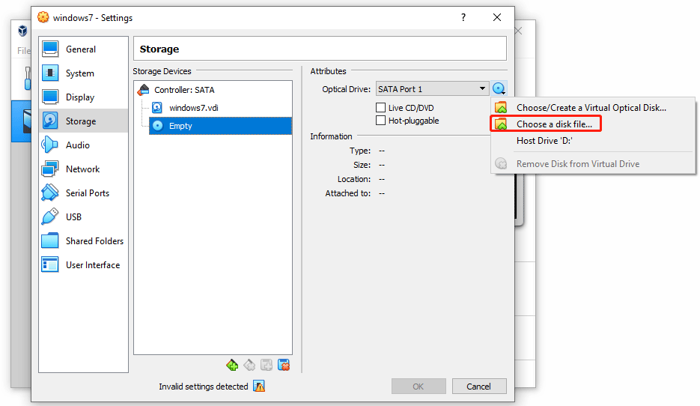Viewport: 700px width, 406px height.
Task: Click the remove storage controller icon
Action: click(249, 366)
